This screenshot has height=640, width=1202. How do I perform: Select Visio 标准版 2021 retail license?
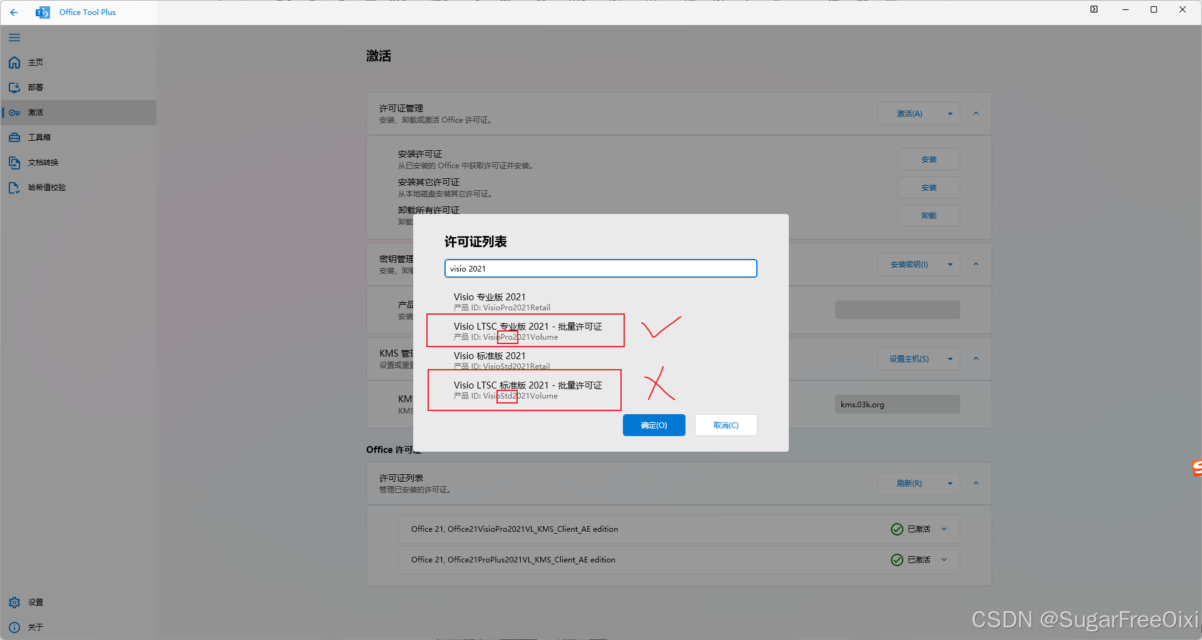(x=601, y=360)
